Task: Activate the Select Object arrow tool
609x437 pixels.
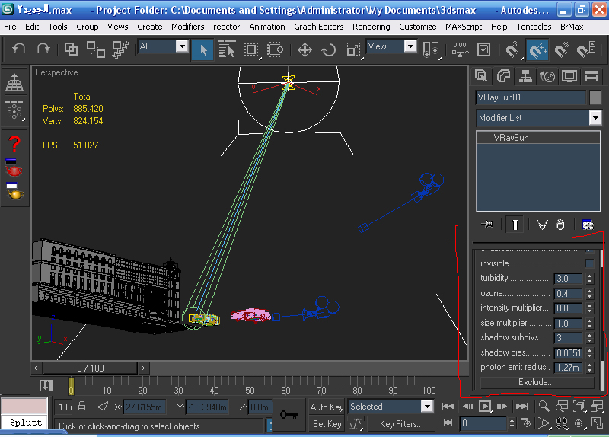Action: click(x=202, y=49)
